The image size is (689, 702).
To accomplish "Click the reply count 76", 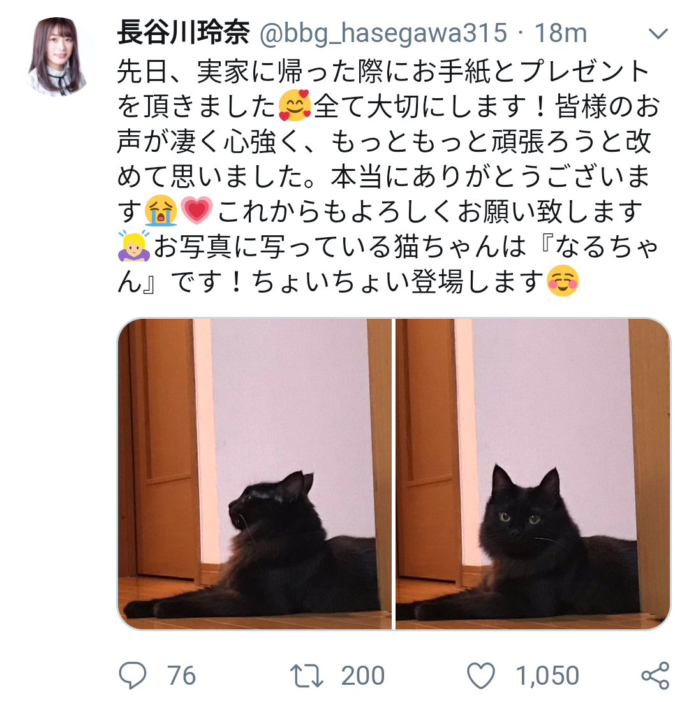I will click(x=181, y=675).
